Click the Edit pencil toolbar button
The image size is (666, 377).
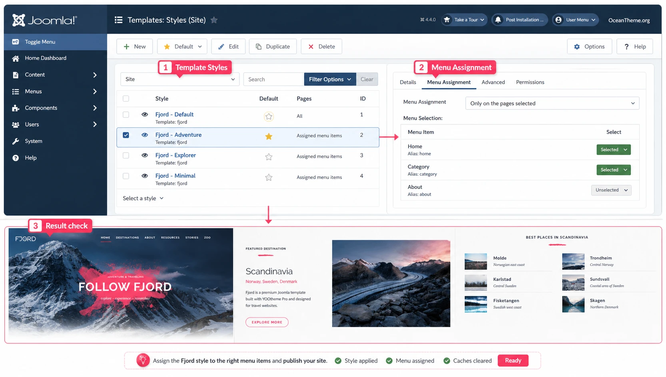[228, 46]
